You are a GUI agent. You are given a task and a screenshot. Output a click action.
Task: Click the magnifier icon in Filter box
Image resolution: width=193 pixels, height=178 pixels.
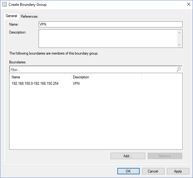click(x=179, y=69)
